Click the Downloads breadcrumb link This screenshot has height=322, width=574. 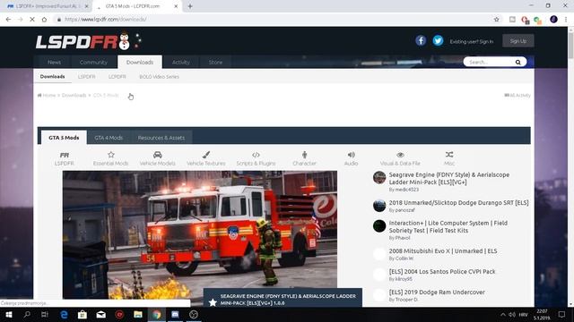(x=74, y=96)
